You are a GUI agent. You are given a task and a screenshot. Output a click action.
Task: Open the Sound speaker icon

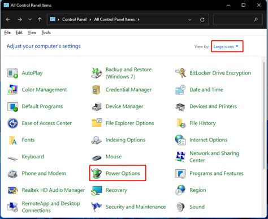(180, 207)
